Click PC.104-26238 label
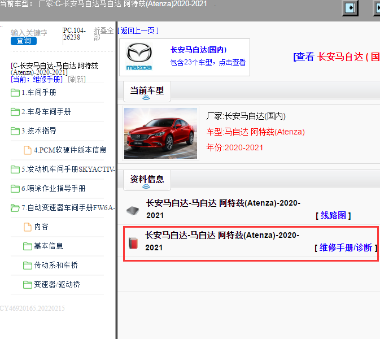Viewport: 380px width, 339px height. coord(74,34)
